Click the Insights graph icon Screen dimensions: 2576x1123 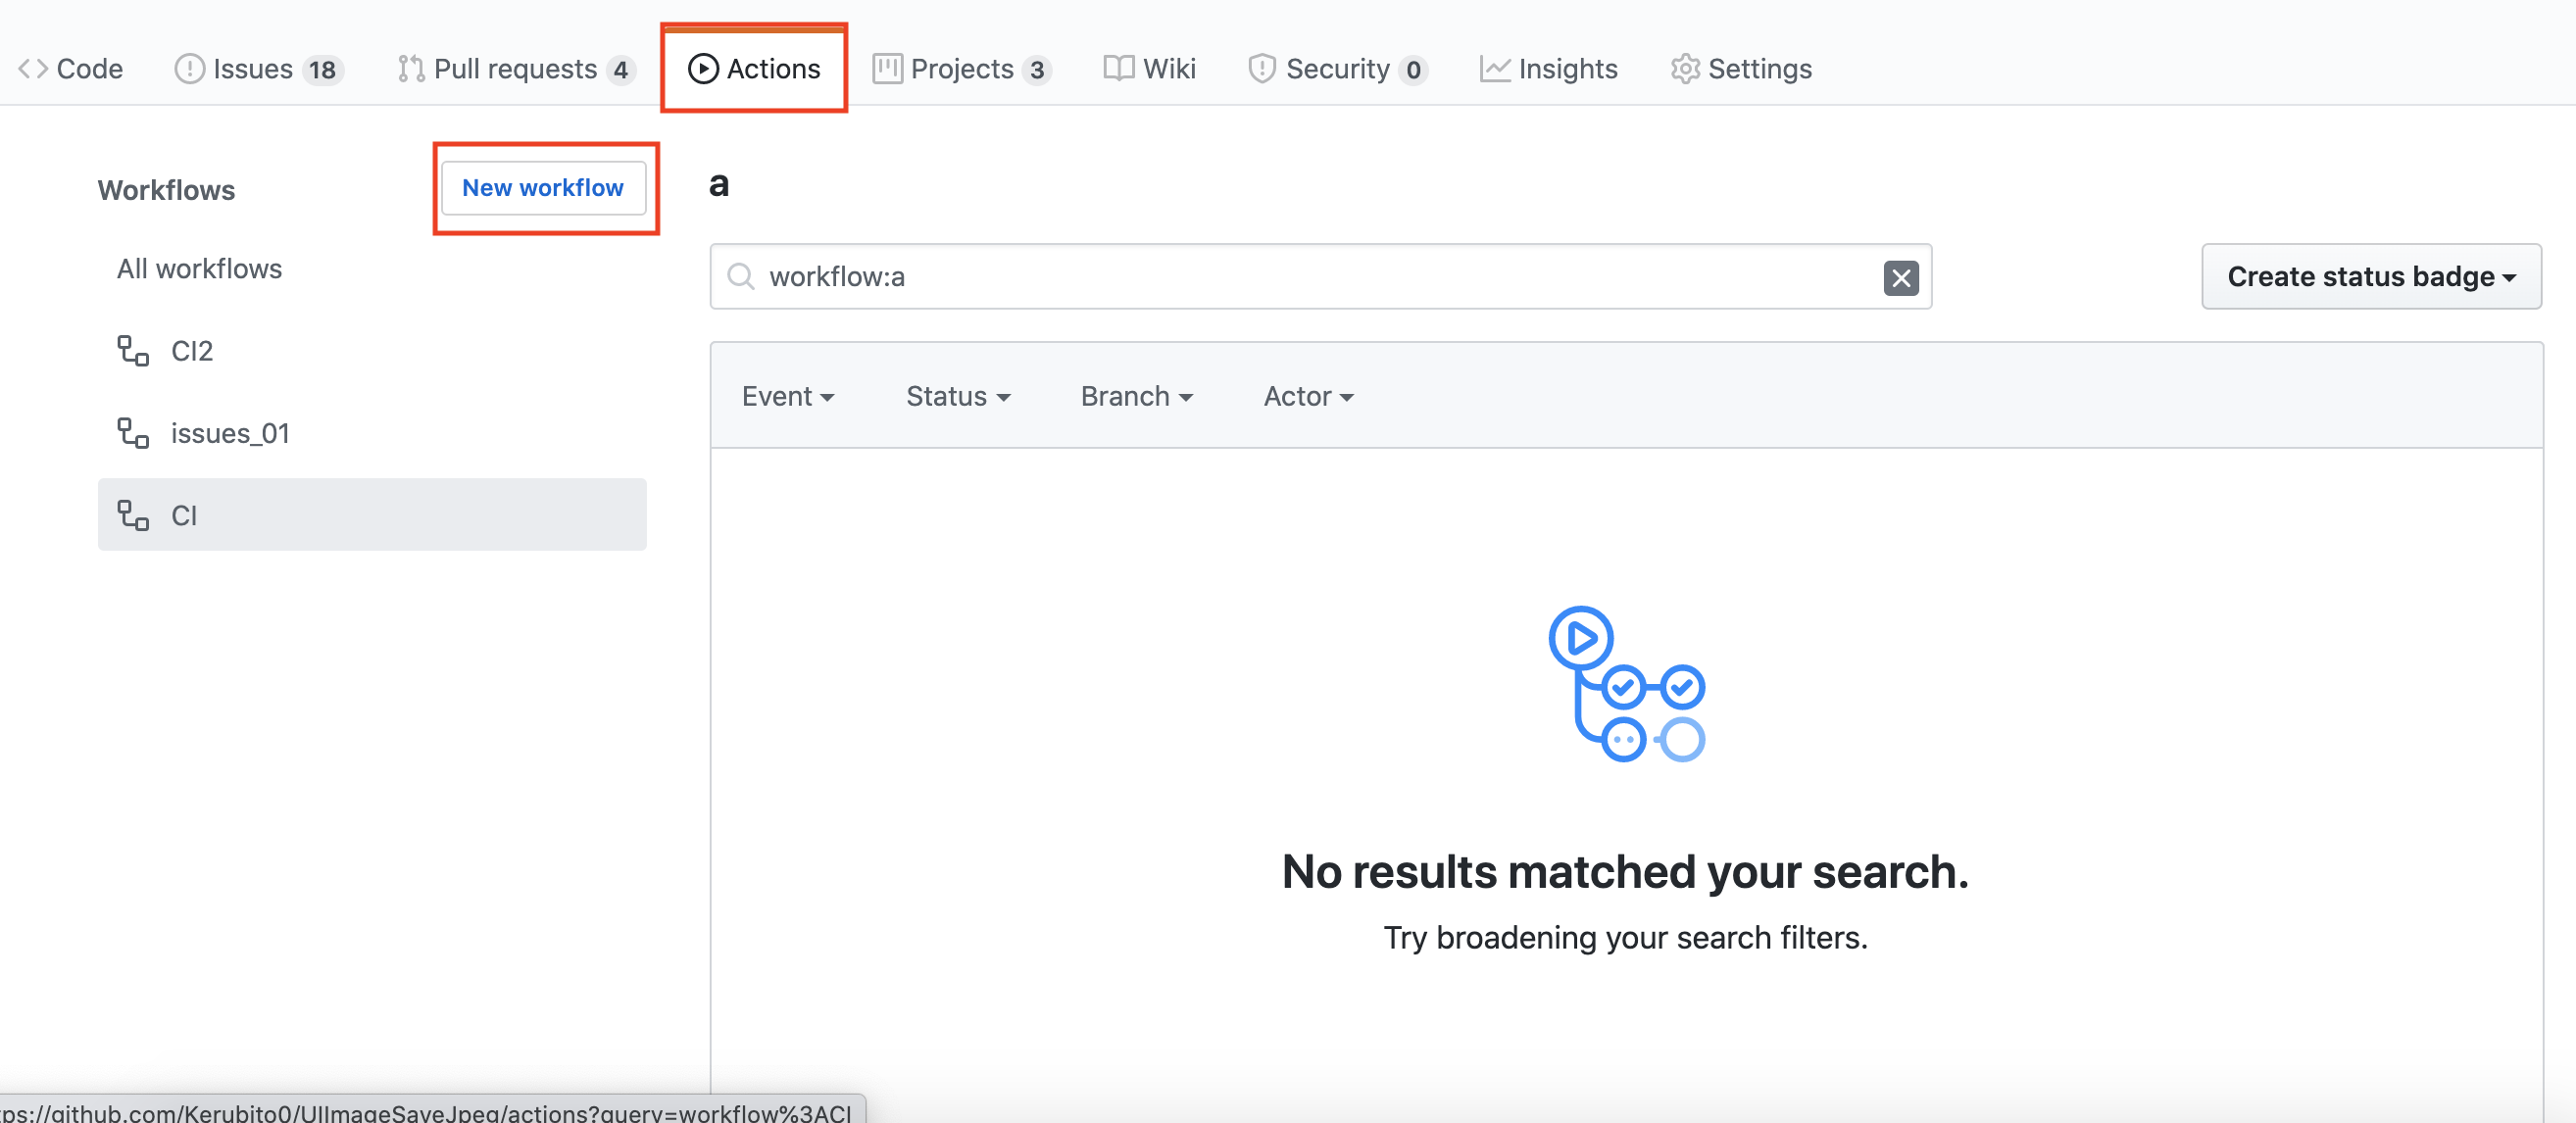1495,69
